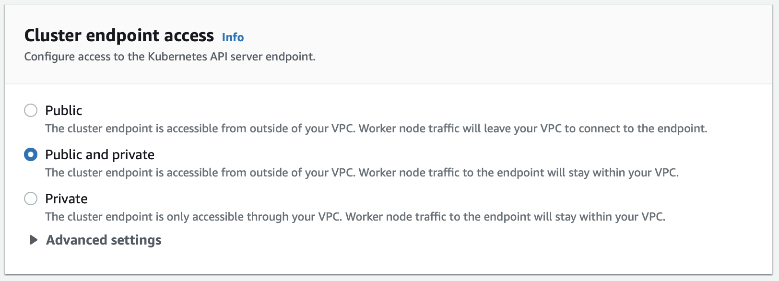Click the Advanced settings label text
Screen dimensions: 779x281
pyautogui.click(x=104, y=240)
